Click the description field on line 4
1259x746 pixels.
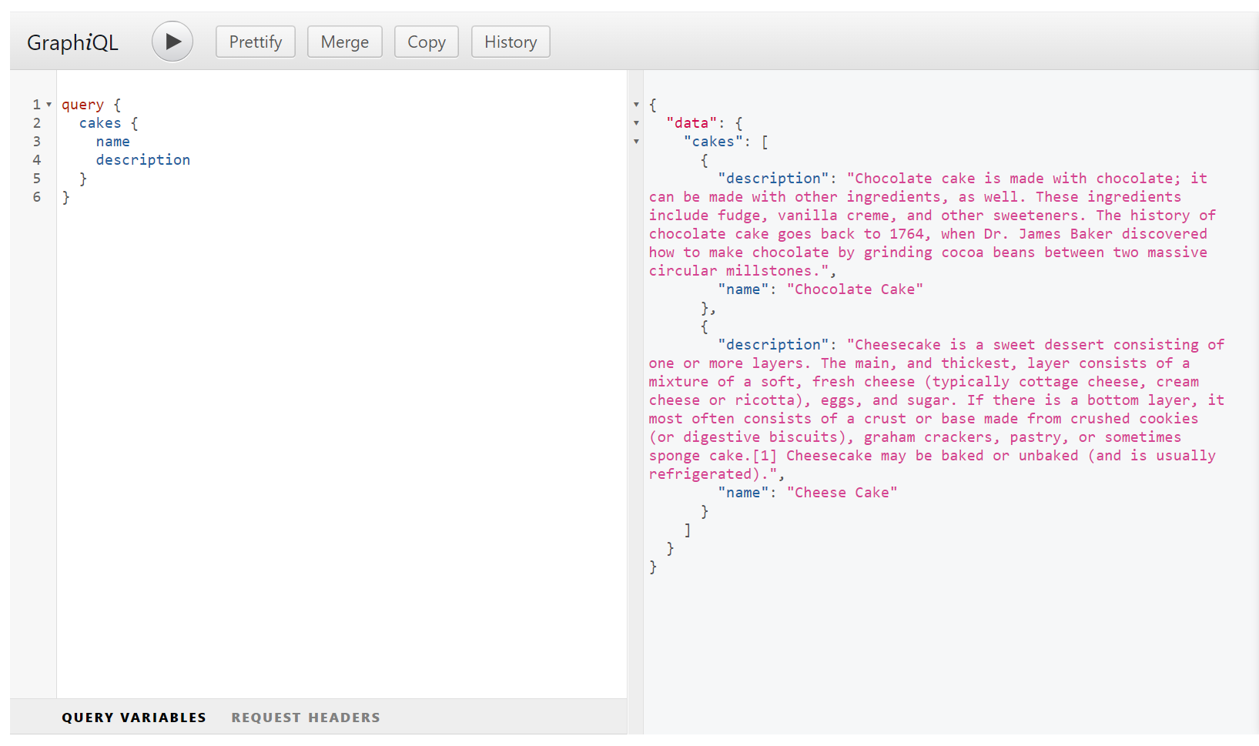[142, 159]
